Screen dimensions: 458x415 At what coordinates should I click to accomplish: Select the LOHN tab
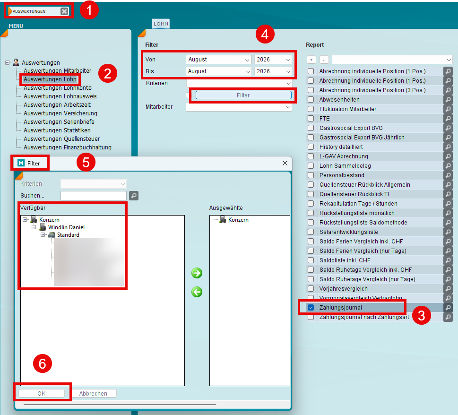click(161, 24)
